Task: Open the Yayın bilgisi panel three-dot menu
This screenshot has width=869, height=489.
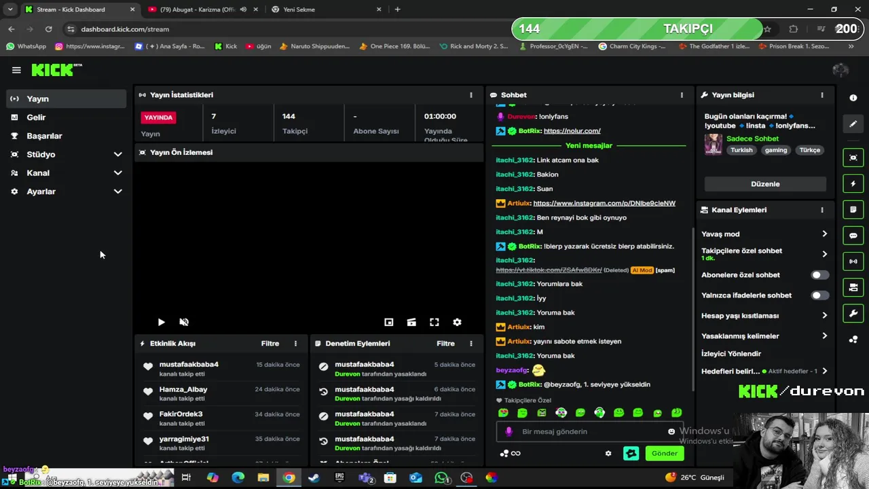Action: click(821, 95)
